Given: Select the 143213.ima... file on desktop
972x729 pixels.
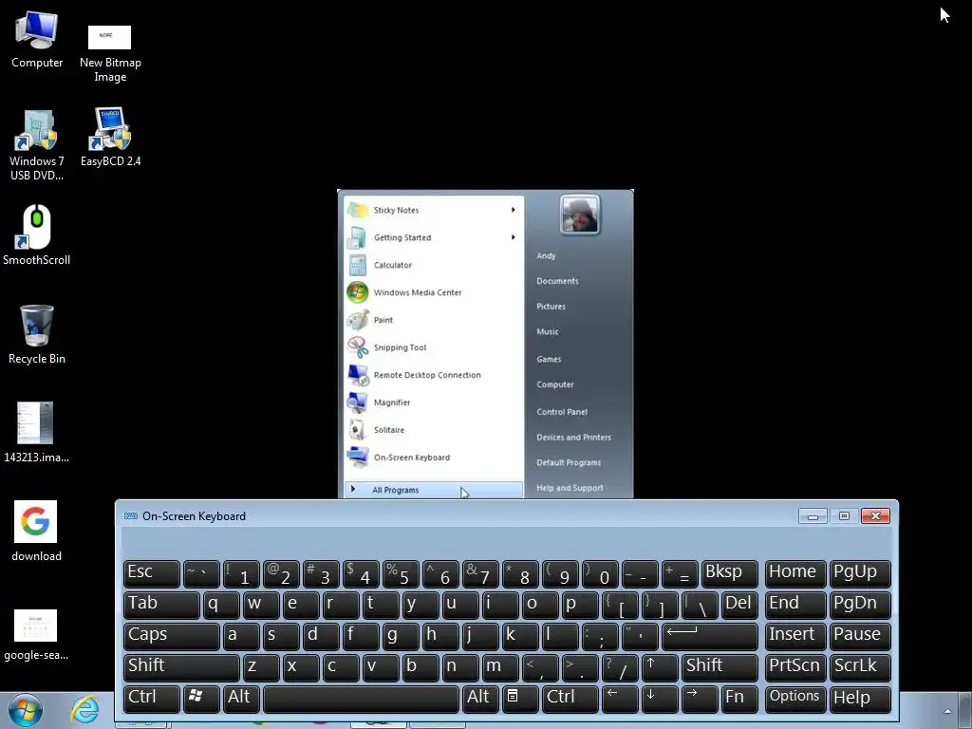Looking at the screenshot, I should coord(36,433).
